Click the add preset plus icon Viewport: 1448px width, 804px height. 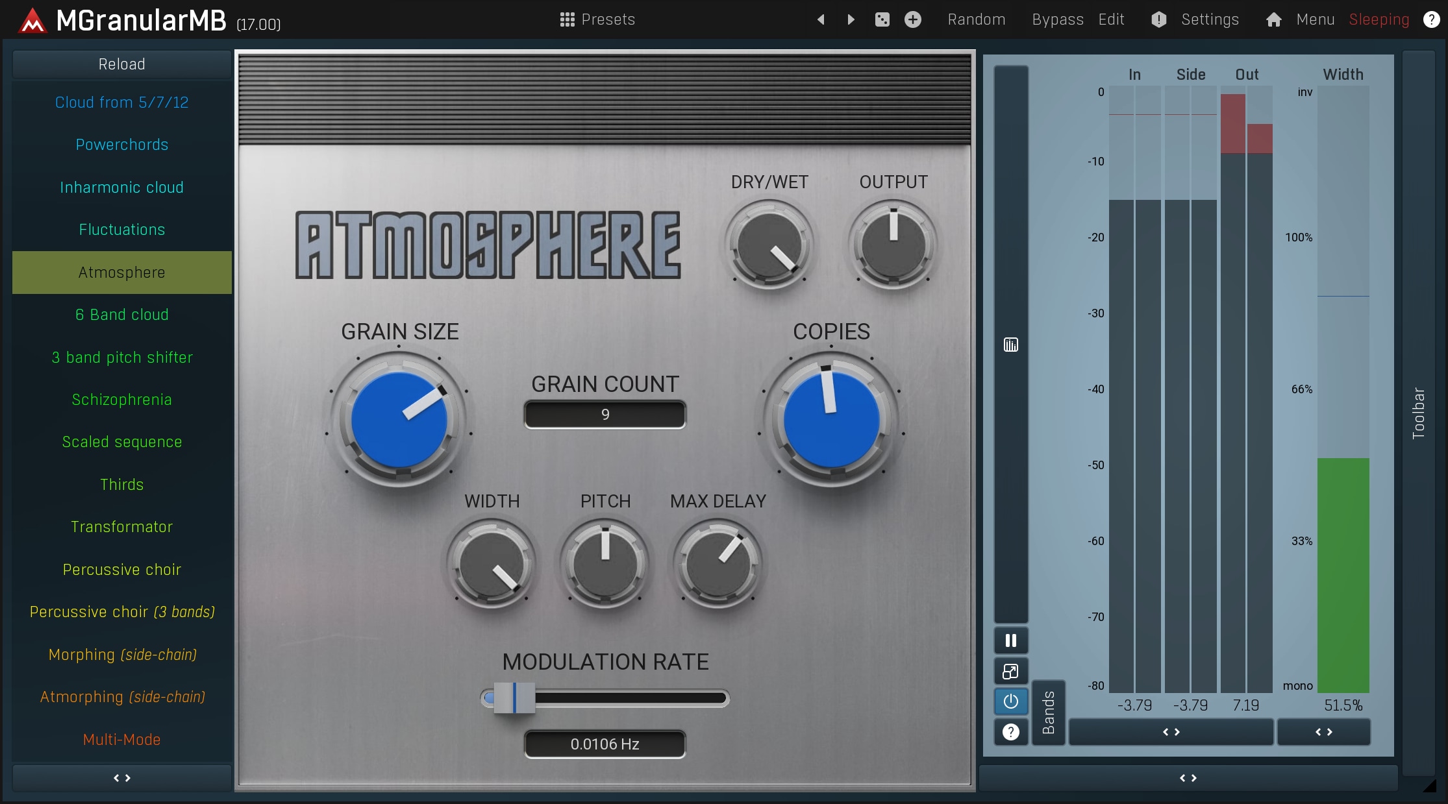[x=913, y=19]
